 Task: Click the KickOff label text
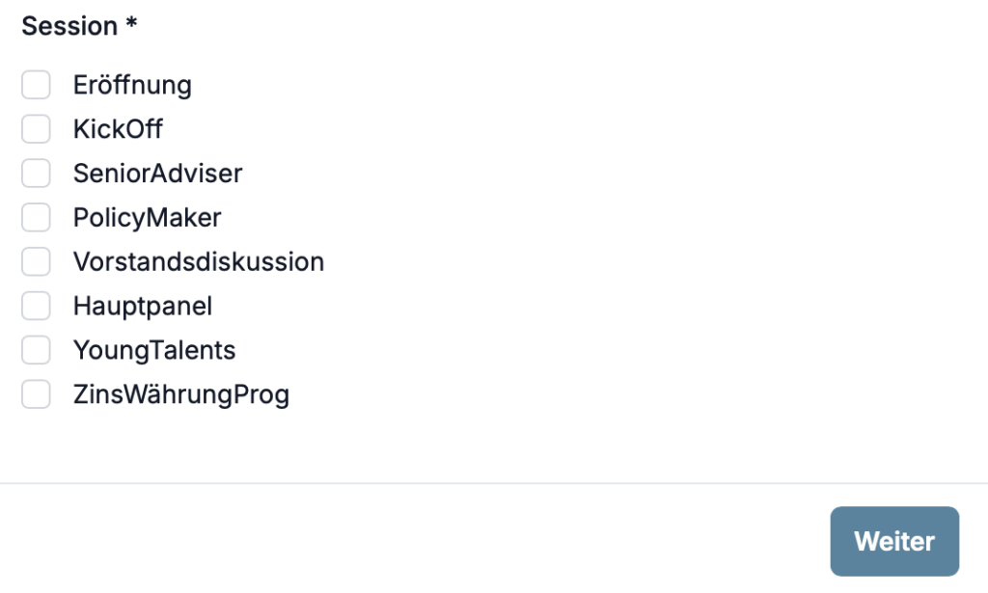[118, 129]
